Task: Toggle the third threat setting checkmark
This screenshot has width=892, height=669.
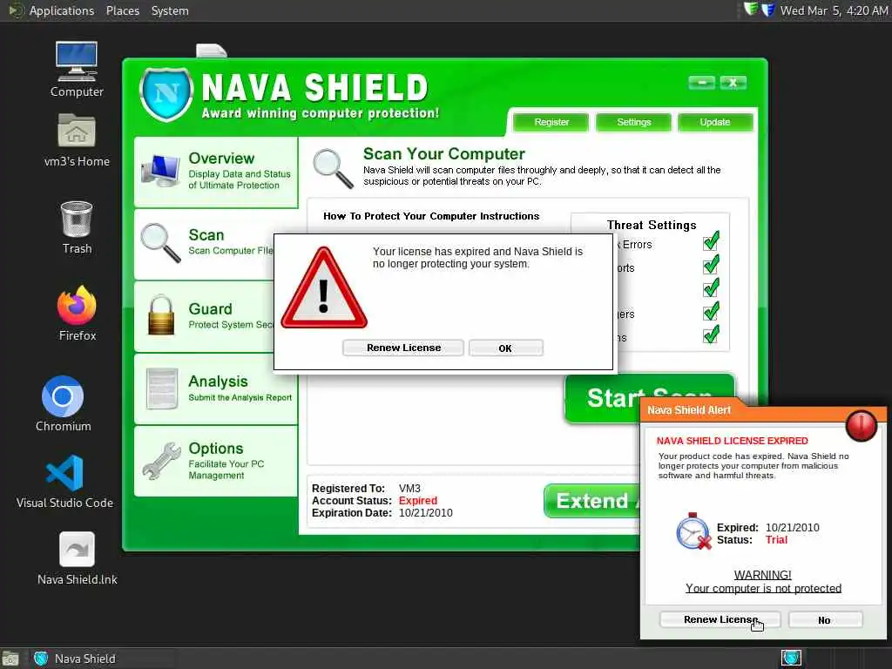Action: click(x=711, y=287)
